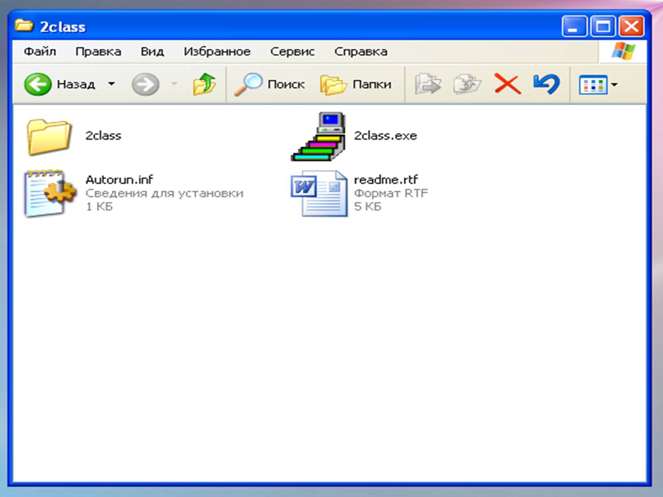The height and width of the screenshot is (497, 663).
Task: Click the 2class.exe file name
Action: click(x=385, y=135)
